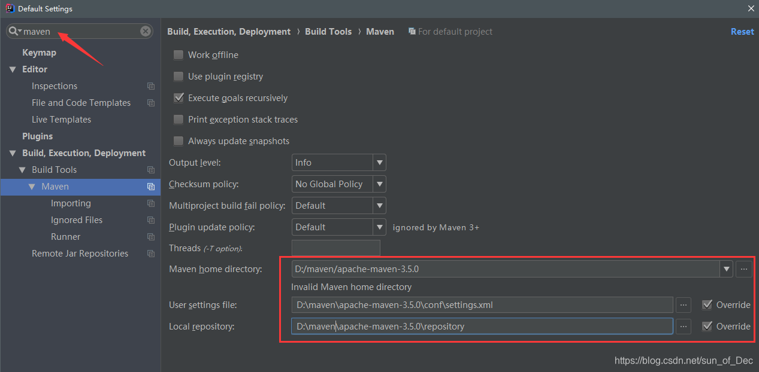Enable Use plugin registry checkbox
Screen dimensions: 759x372
click(179, 77)
